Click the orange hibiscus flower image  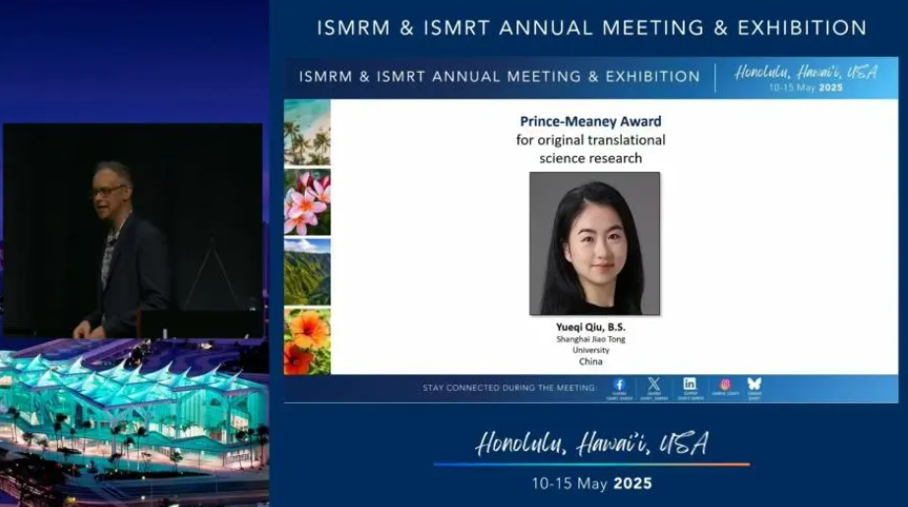coord(307,341)
